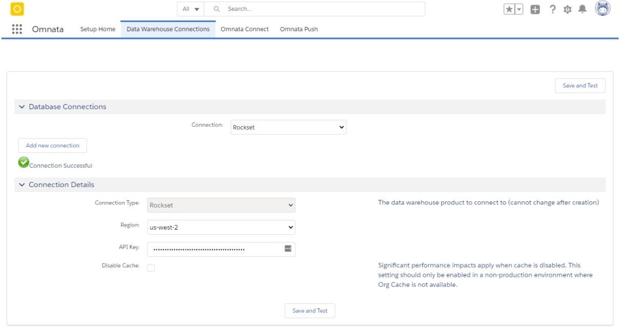Open the Connection dropdown showing Rockset
The image size is (619, 328).
coord(288,127)
